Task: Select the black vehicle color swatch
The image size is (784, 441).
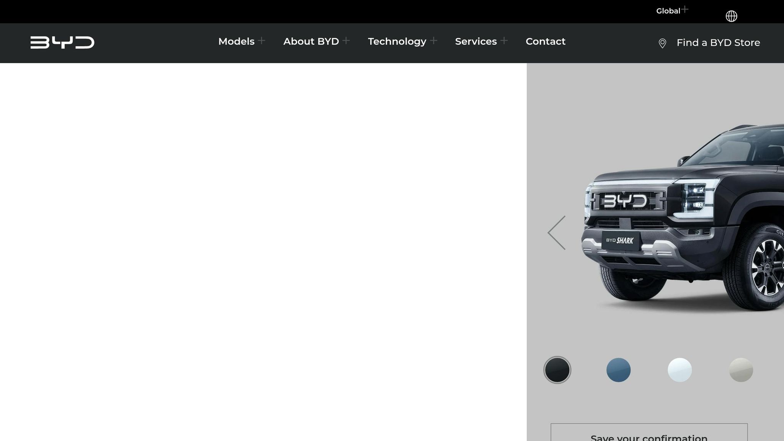Action: 557,370
